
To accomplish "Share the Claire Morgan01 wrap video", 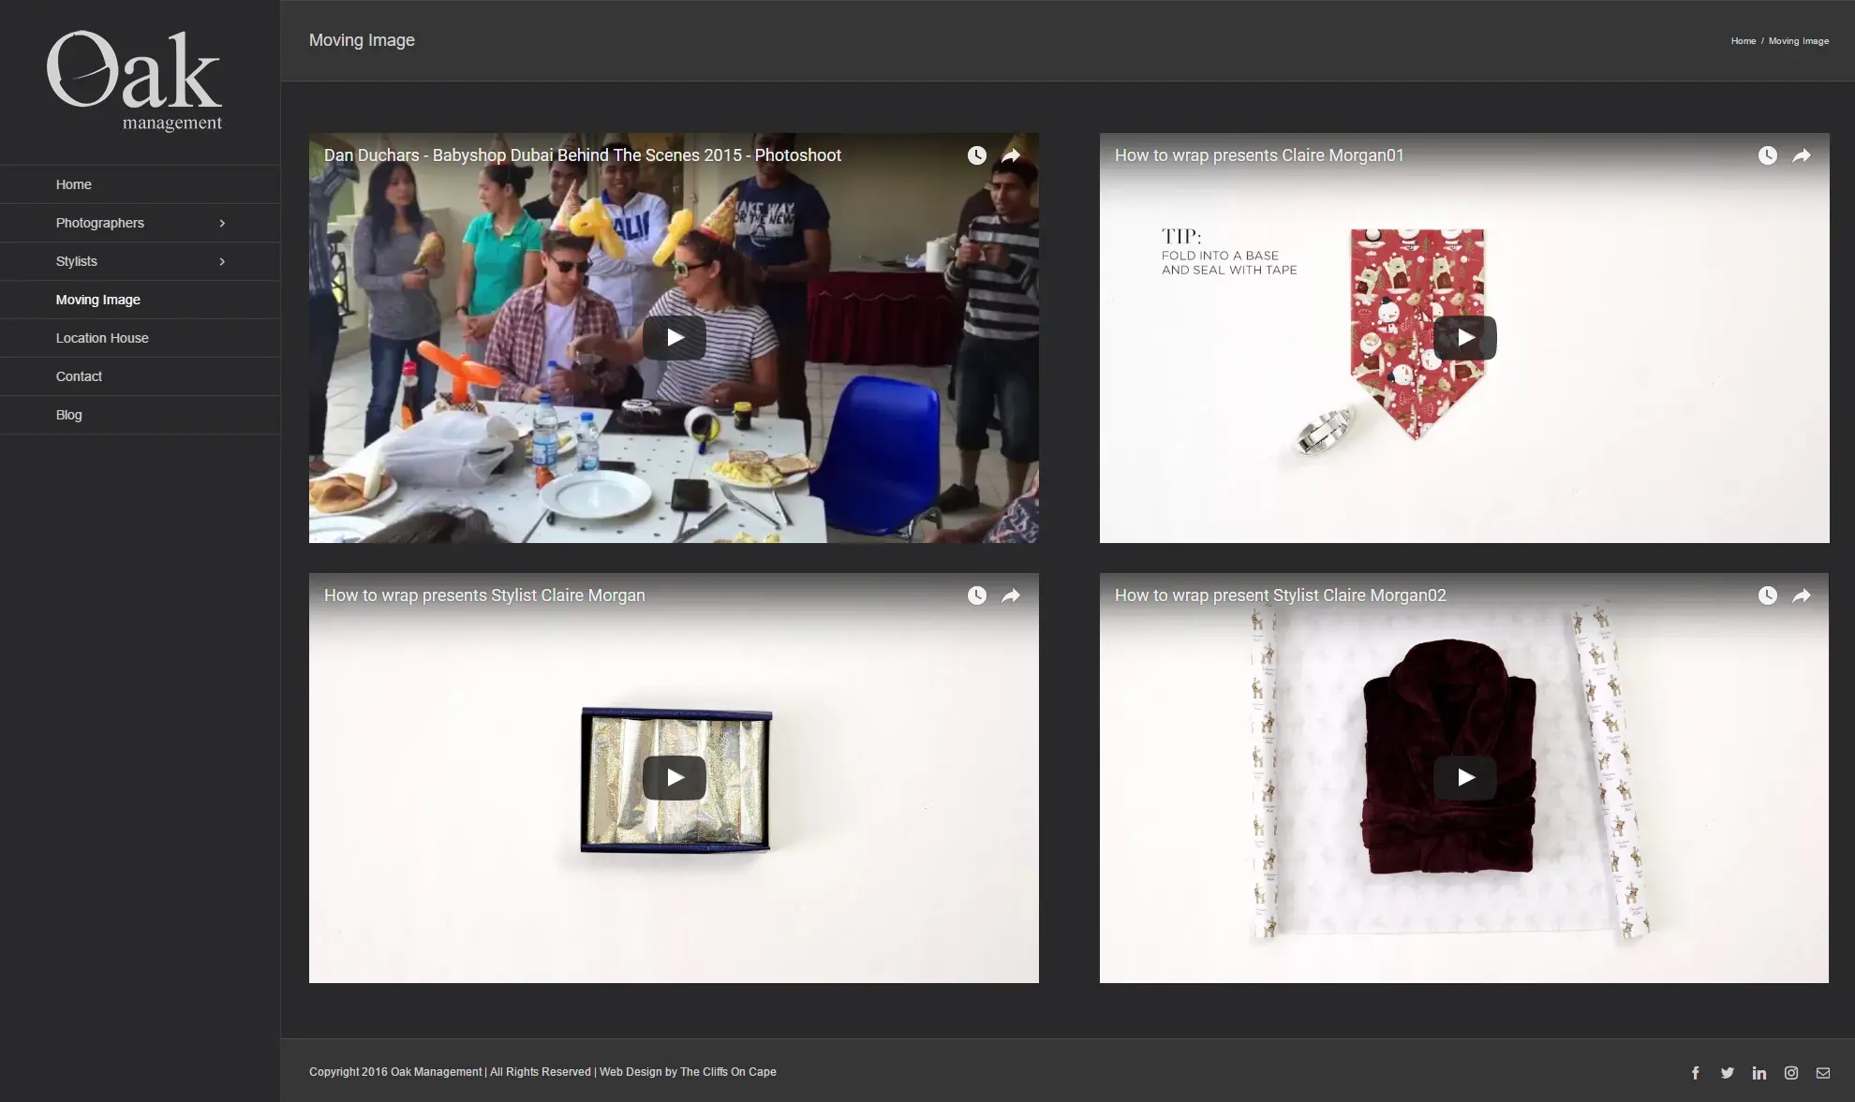I will point(1802,155).
